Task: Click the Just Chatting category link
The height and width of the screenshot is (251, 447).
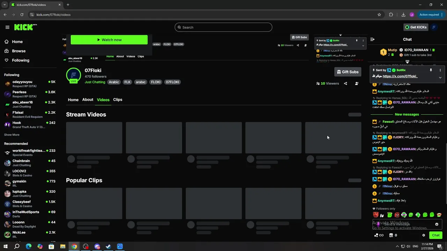Action: click(95, 82)
